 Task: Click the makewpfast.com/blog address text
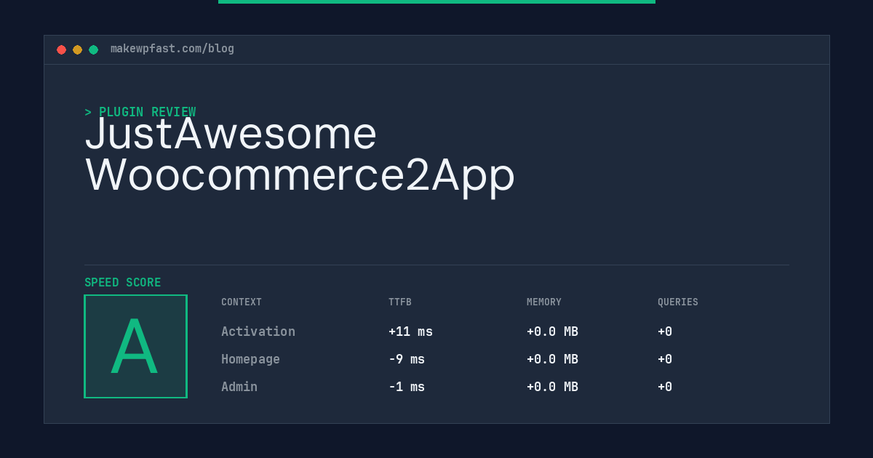172,49
